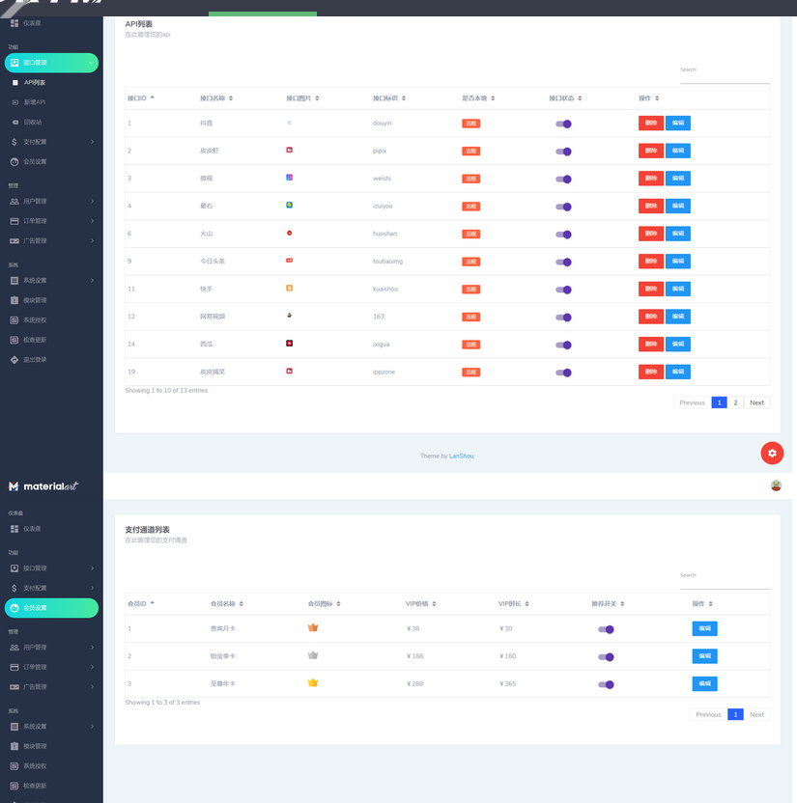Click the orange crown icon for 贵宾月卡
The height and width of the screenshot is (803, 797).
tap(313, 628)
